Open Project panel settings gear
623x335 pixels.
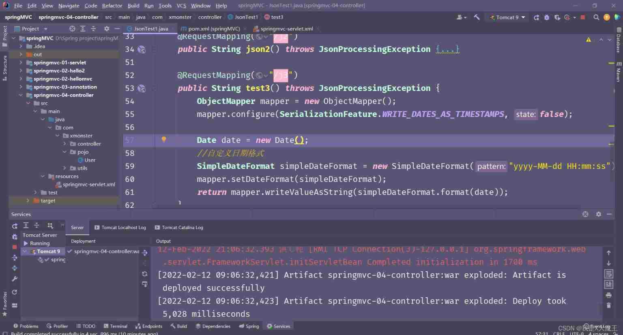(x=107, y=29)
